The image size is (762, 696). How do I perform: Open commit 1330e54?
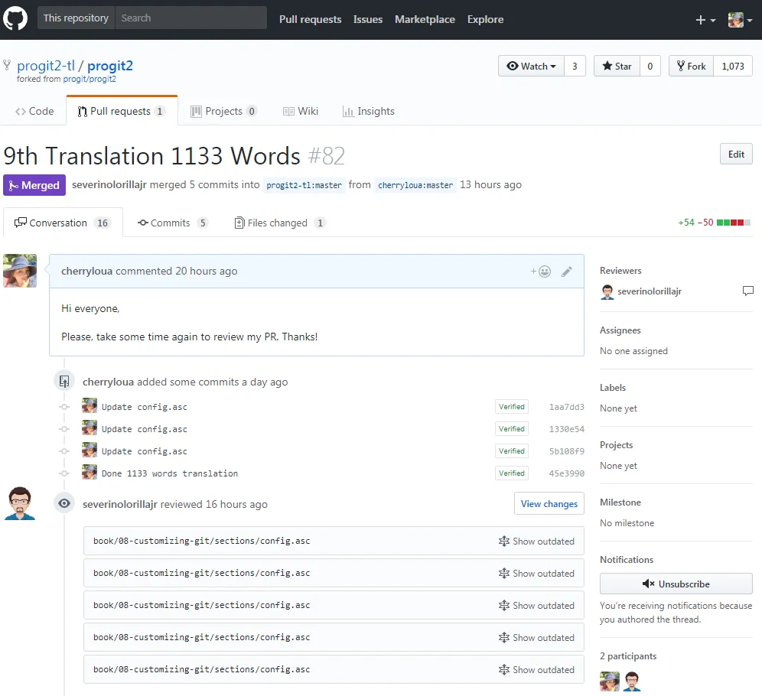coord(567,429)
